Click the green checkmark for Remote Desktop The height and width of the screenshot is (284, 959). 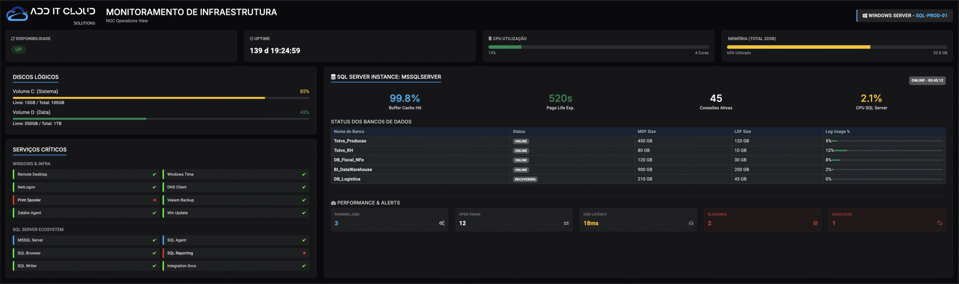pyautogui.click(x=154, y=175)
